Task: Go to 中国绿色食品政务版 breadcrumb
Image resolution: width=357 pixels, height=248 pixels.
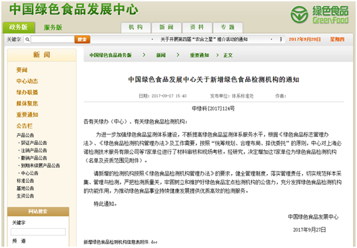Action: point(111,55)
